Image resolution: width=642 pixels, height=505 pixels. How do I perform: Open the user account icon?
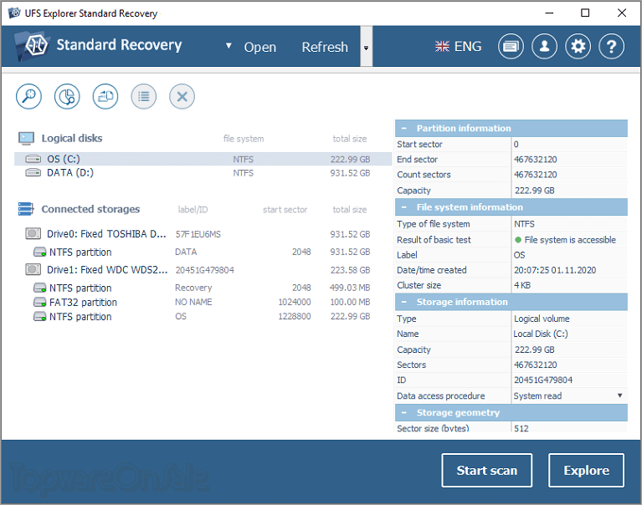(x=544, y=46)
